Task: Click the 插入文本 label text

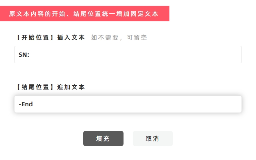Action: point(71,38)
